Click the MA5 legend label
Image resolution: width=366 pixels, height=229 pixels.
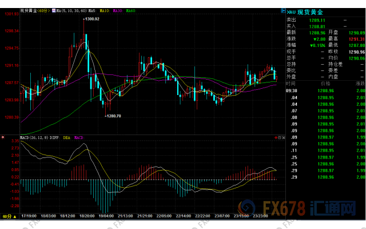[x=92, y=11]
